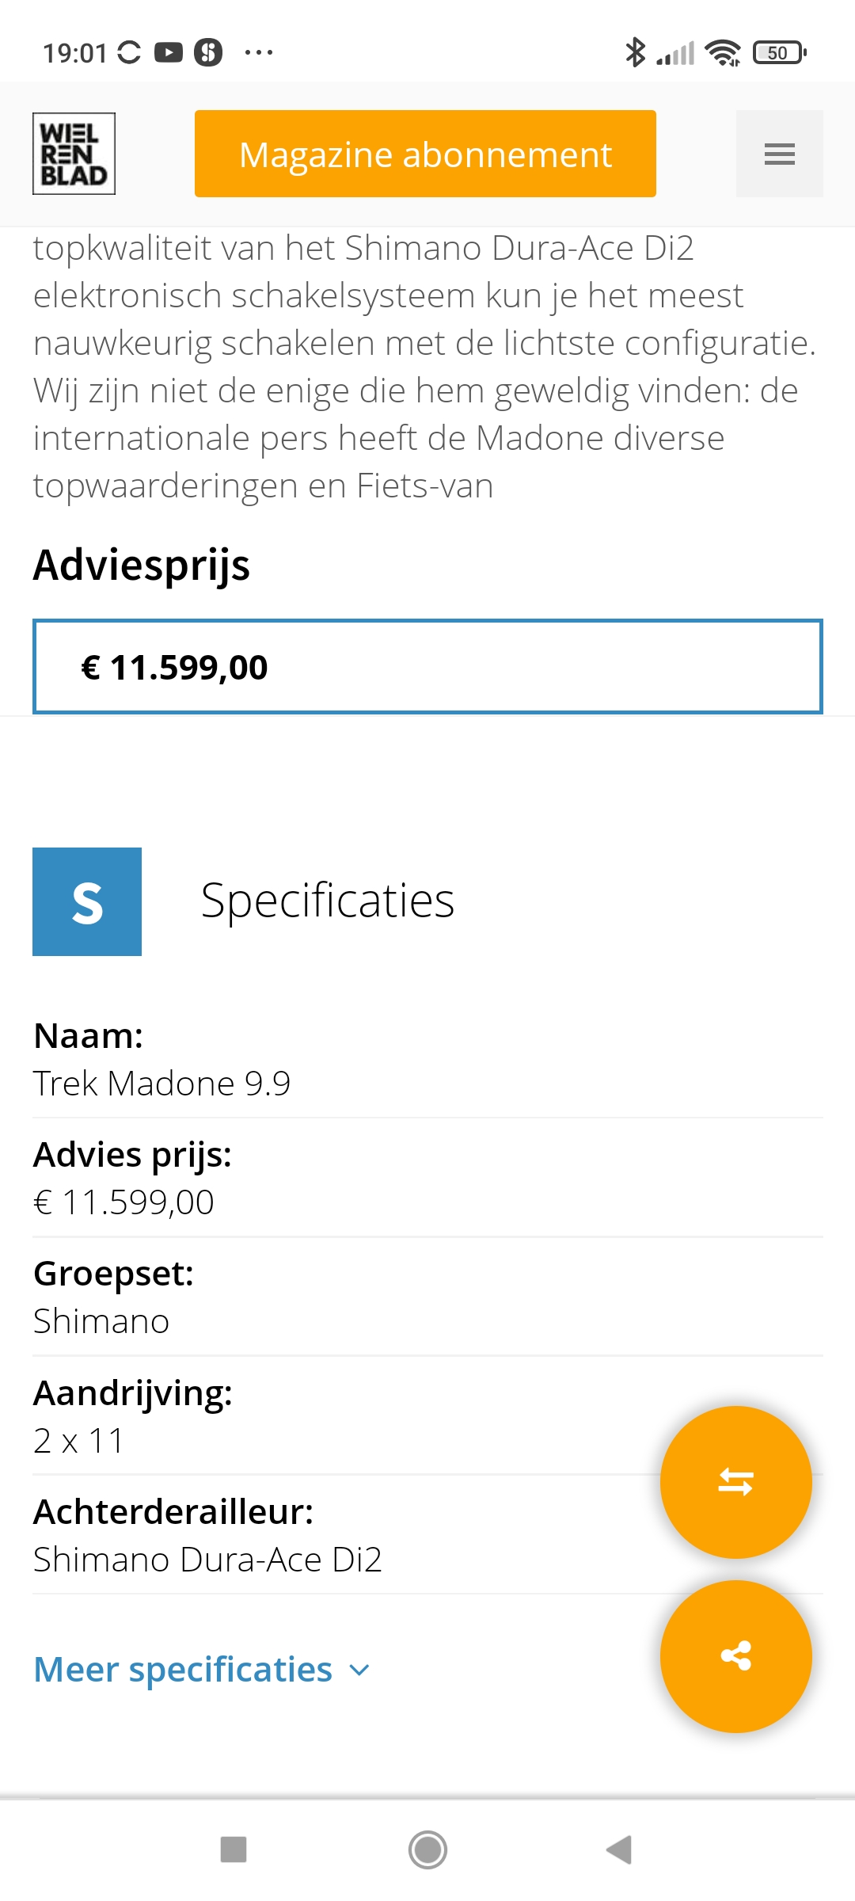
Task: Tap the Specificaties heading
Action: (328, 901)
